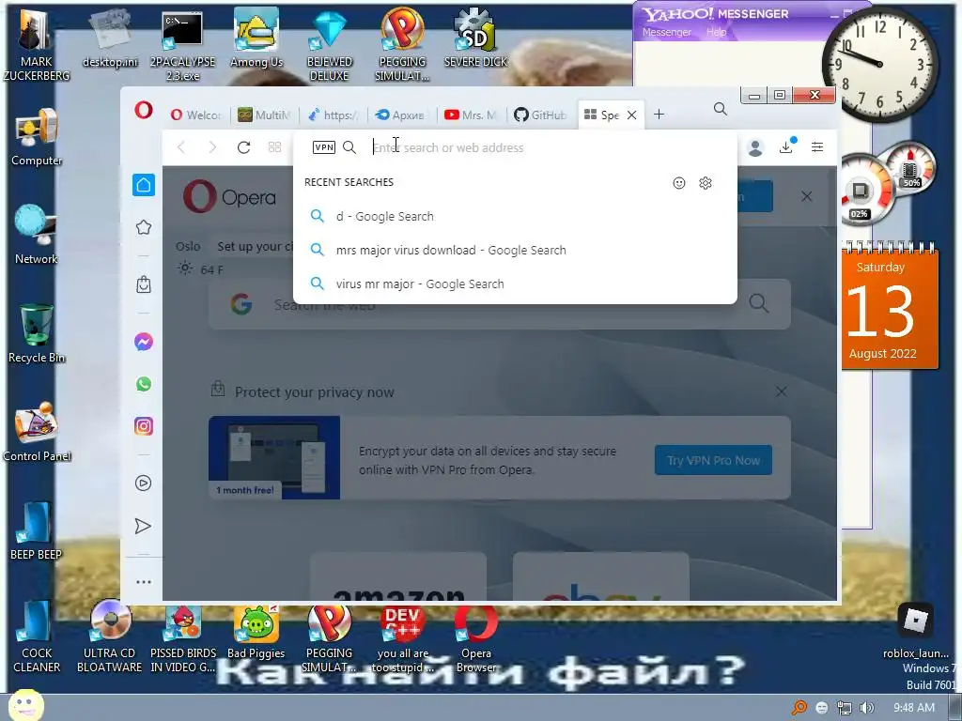Viewport: 962px width, 721px height.
Task: Open the Downloads icon
Action: (x=786, y=147)
